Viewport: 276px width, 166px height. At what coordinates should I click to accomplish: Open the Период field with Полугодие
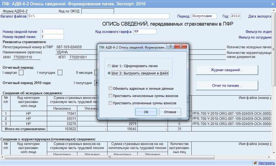204,16
